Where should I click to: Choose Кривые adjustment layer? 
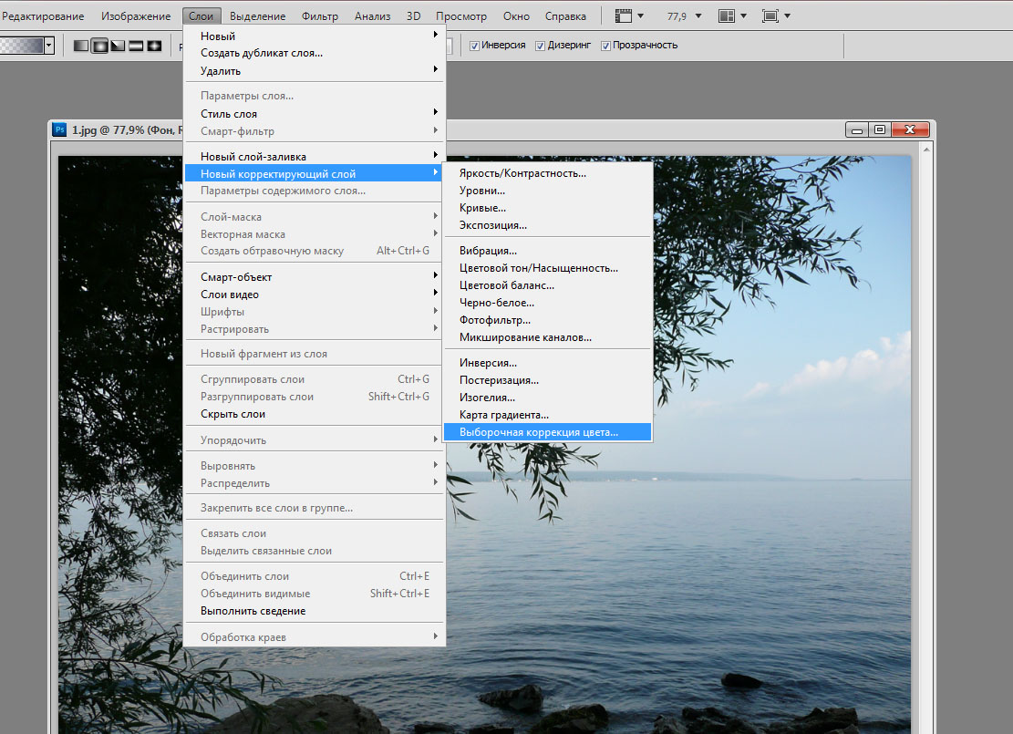(547, 208)
